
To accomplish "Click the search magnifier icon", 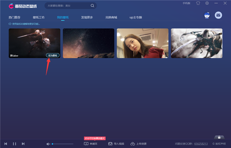I will click(x=92, y=6).
